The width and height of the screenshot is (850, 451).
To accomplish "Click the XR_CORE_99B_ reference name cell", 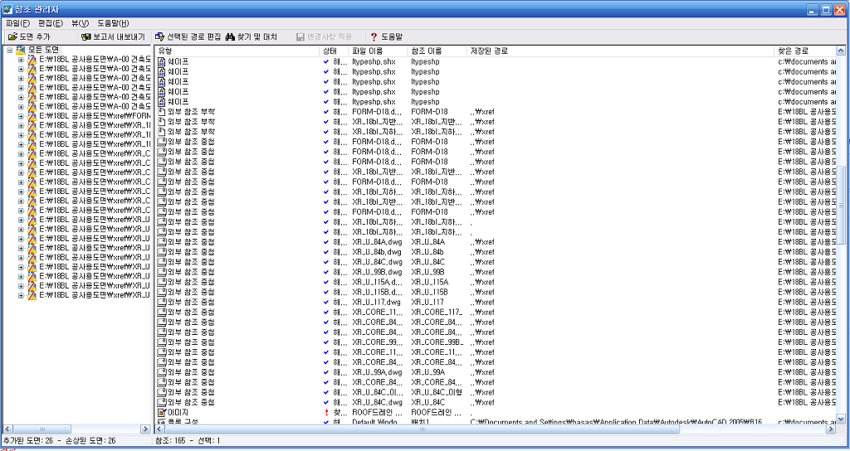I will [x=437, y=342].
